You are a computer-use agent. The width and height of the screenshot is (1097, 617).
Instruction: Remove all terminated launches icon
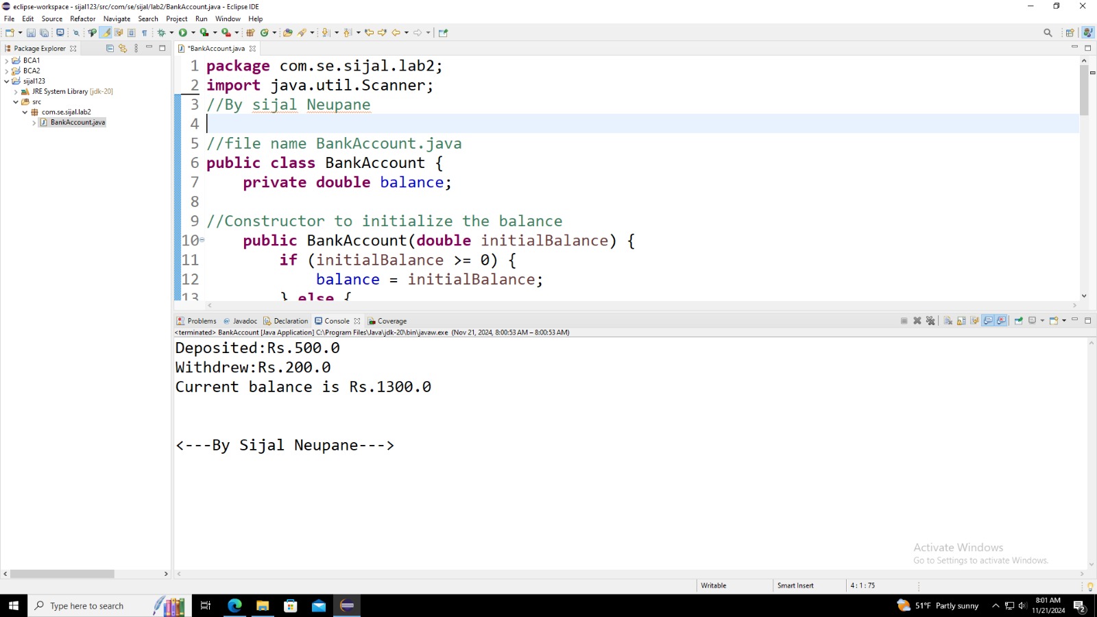(x=930, y=320)
